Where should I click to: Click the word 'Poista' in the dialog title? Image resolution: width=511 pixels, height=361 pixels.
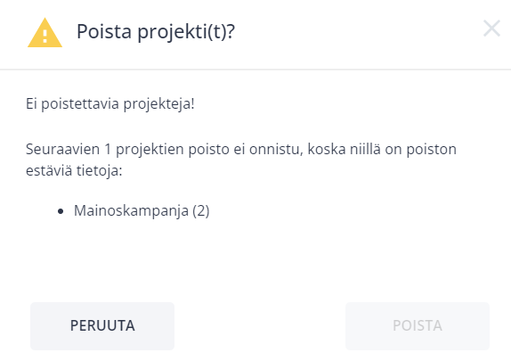104,32
